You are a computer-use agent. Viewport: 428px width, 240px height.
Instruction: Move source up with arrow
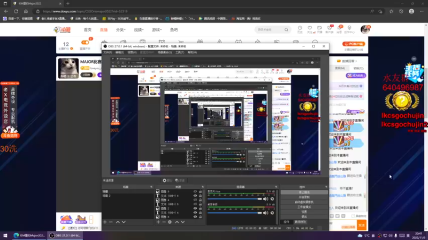click(177, 222)
